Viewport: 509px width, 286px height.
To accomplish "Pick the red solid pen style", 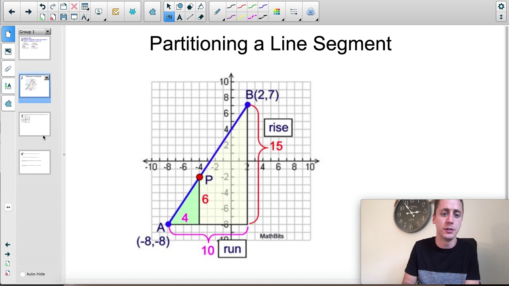I will pos(242,6).
